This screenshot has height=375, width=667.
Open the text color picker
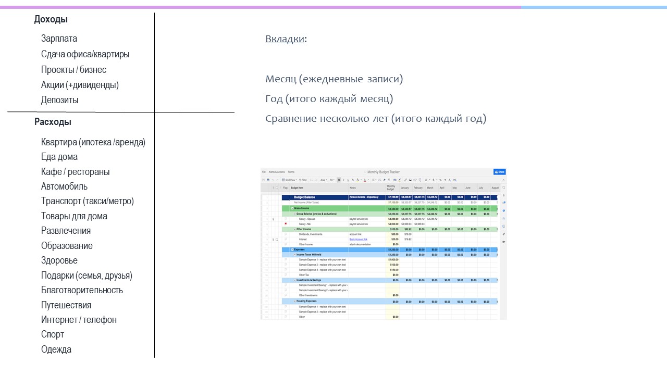point(364,180)
